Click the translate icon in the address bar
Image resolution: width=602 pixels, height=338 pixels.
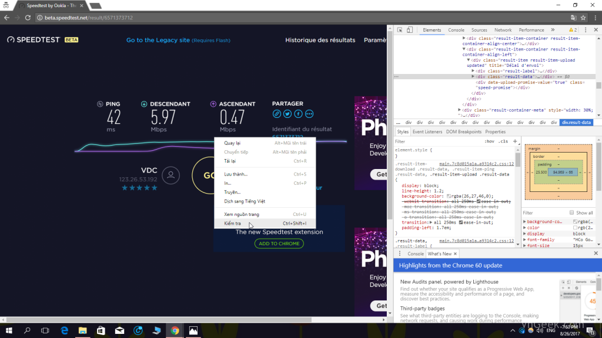(574, 18)
